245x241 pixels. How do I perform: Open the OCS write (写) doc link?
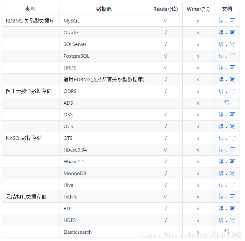[x=232, y=126]
